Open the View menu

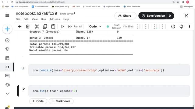pos(35,19)
